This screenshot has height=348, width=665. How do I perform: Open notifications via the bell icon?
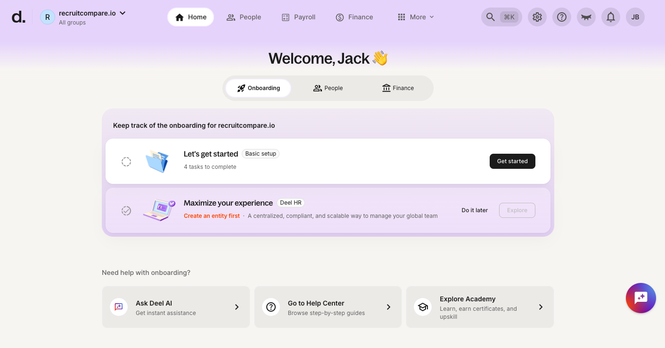[x=611, y=17]
